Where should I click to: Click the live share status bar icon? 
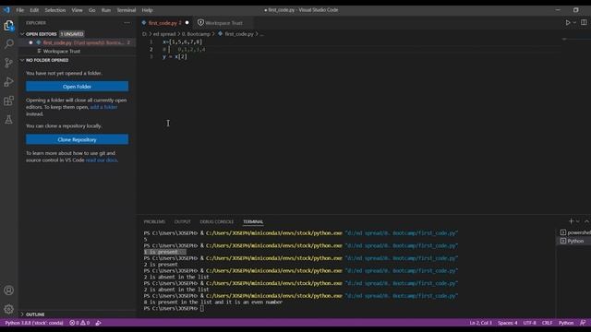tap(99, 323)
